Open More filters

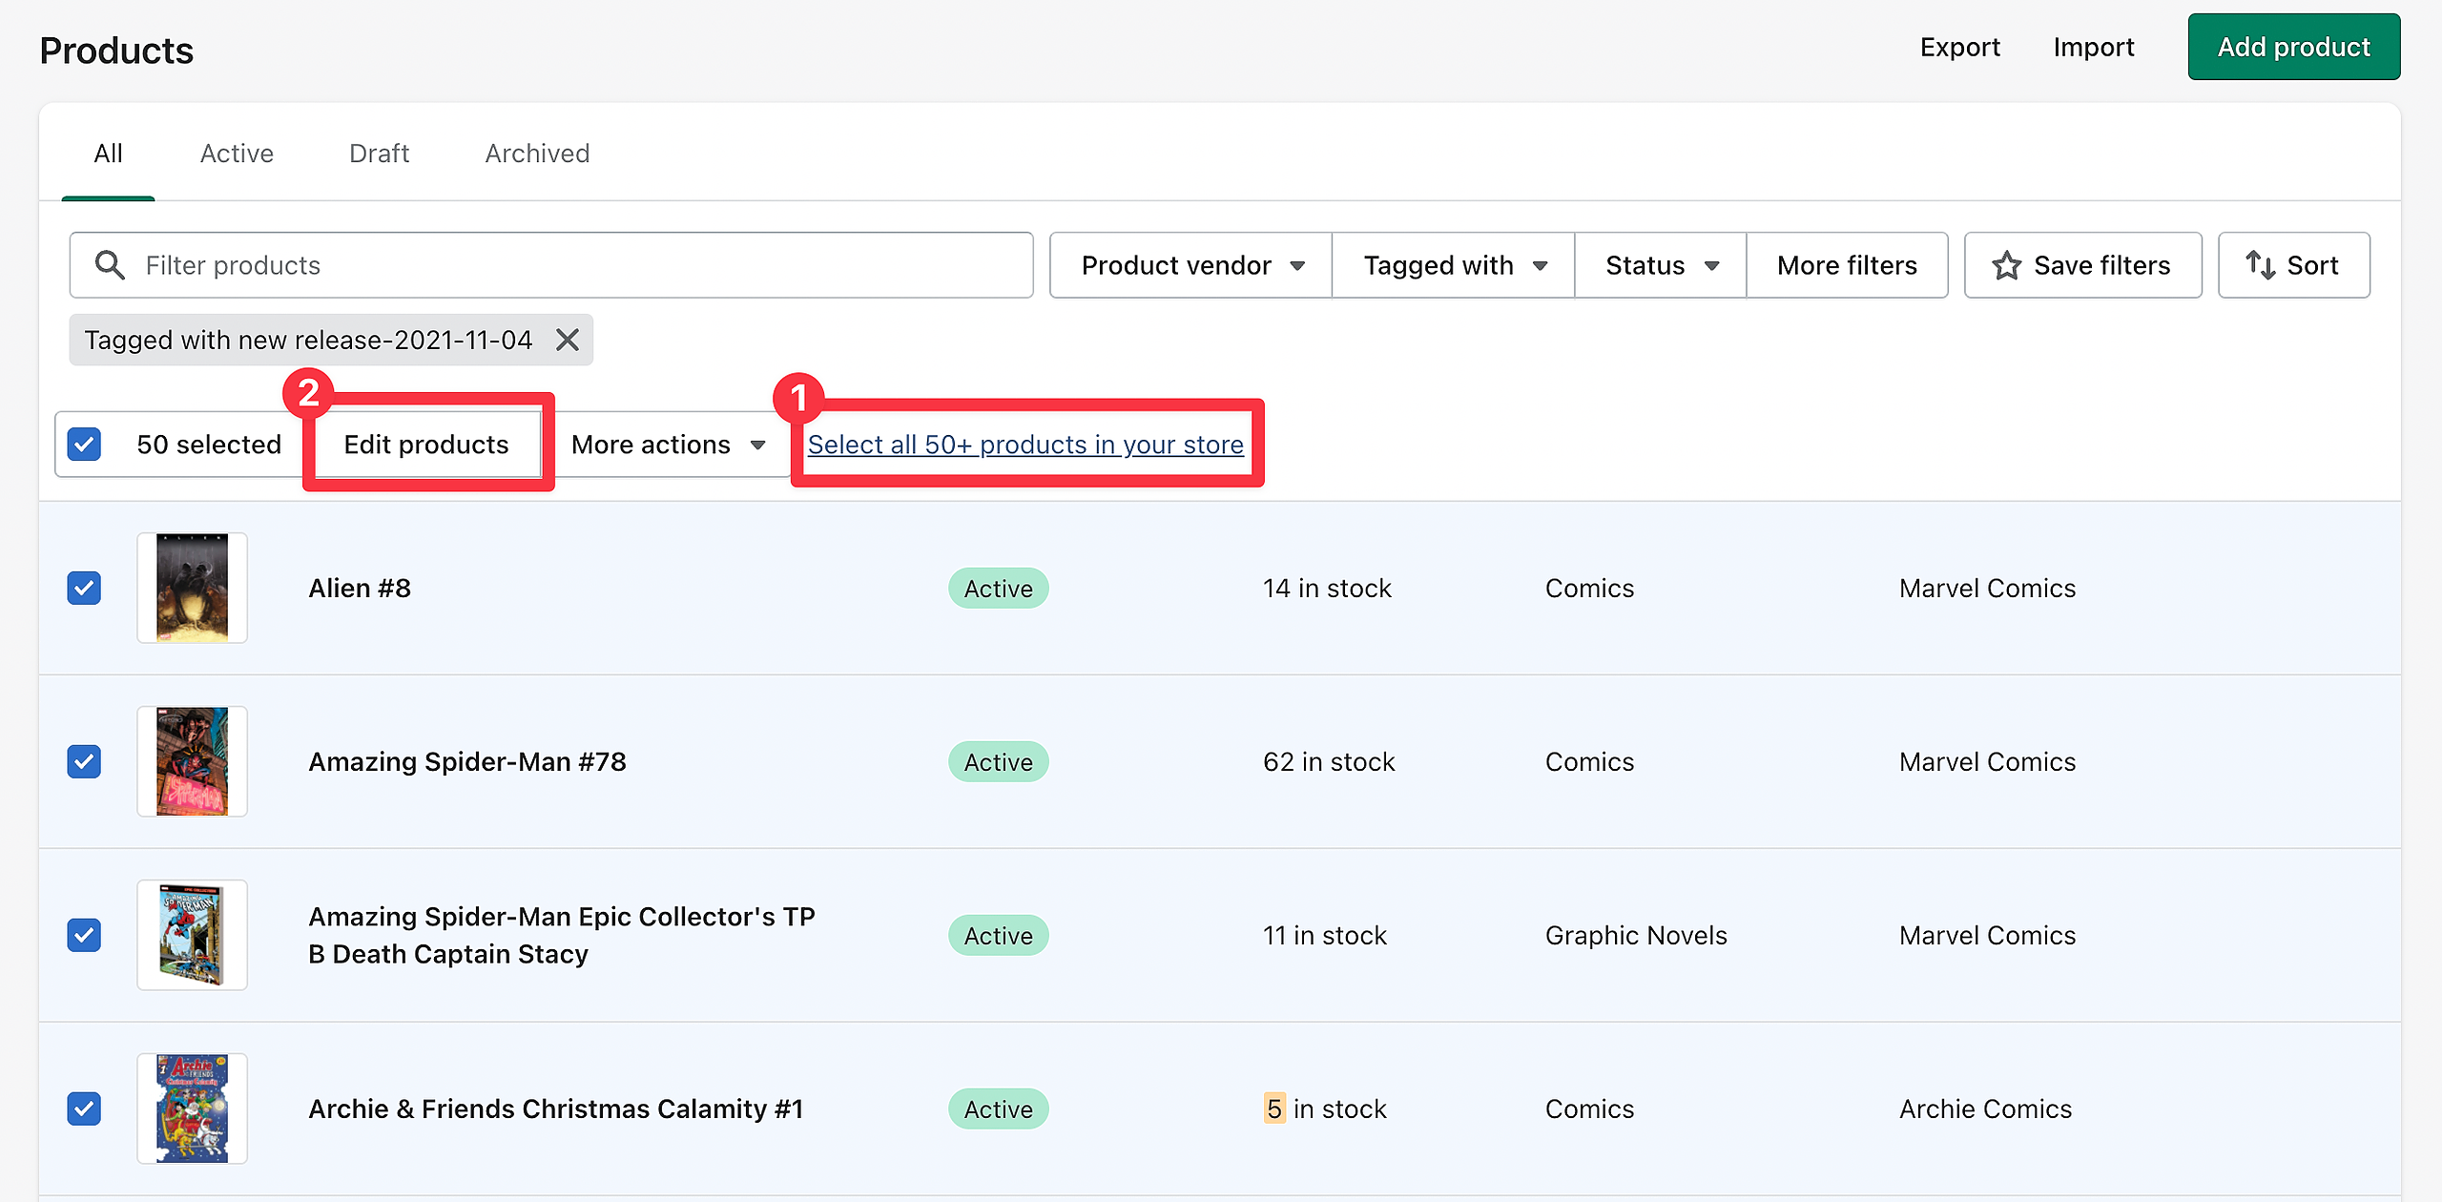(x=1847, y=265)
